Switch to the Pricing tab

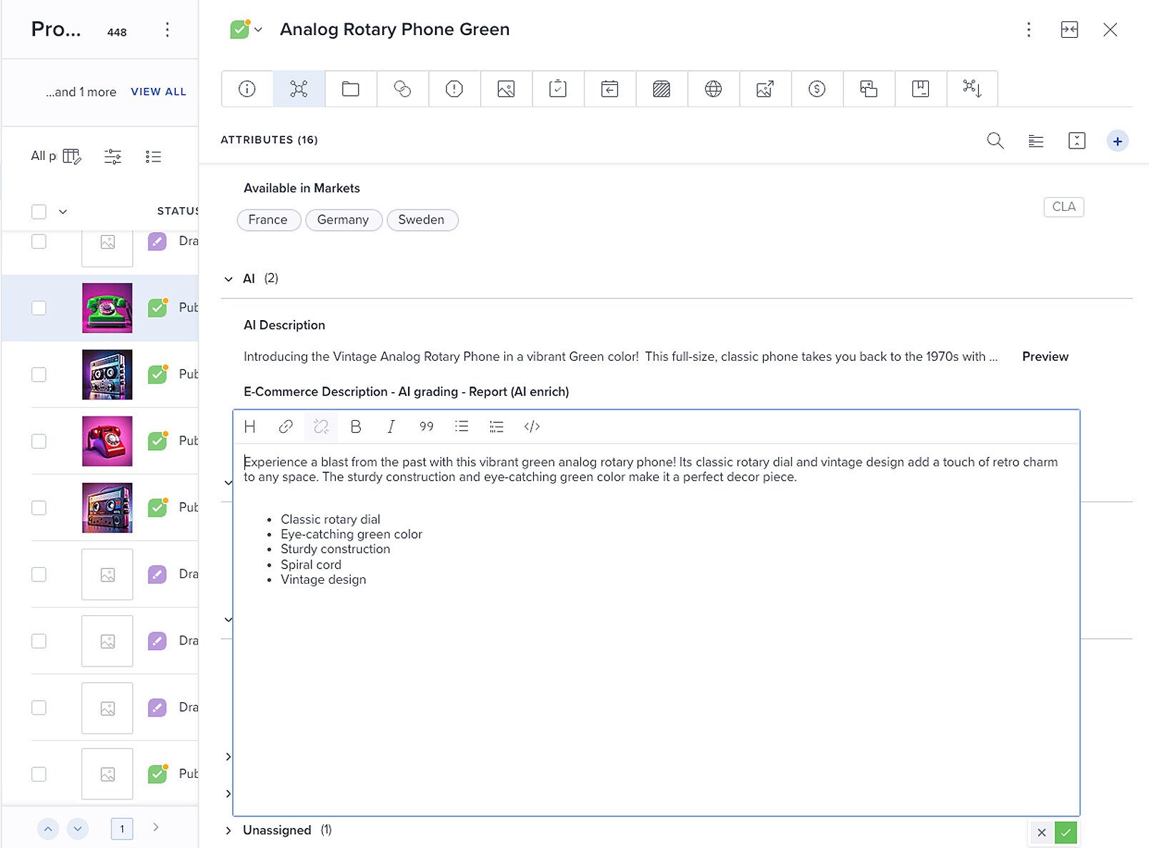coord(817,89)
